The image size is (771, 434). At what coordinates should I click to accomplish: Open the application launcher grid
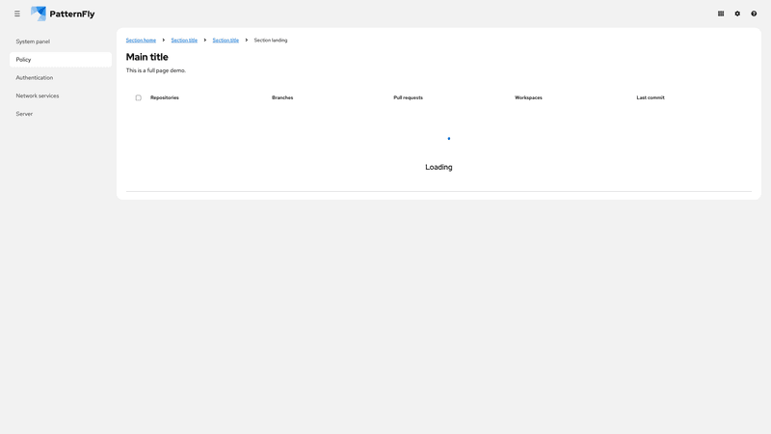coord(721,14)
